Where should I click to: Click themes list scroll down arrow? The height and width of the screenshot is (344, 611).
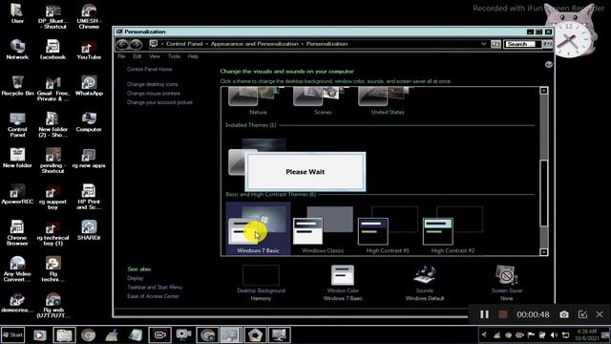544,252
